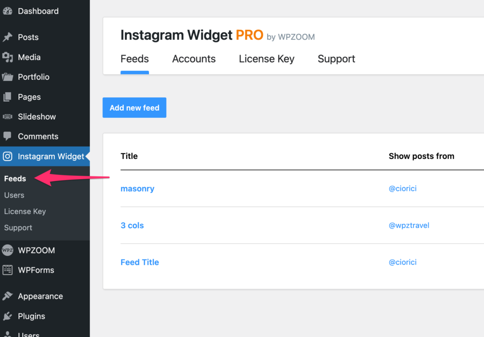
Task: Click the WPForms icon in sidebar
Action: [8, 270]
